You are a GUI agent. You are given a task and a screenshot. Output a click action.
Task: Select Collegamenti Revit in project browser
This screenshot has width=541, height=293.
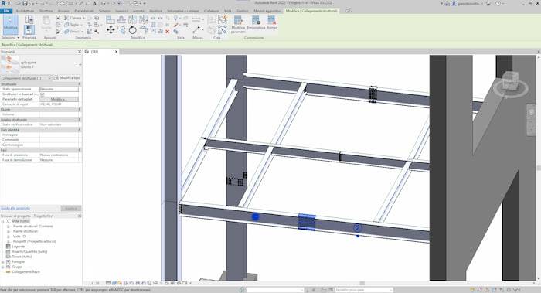(x=26, y=272)
